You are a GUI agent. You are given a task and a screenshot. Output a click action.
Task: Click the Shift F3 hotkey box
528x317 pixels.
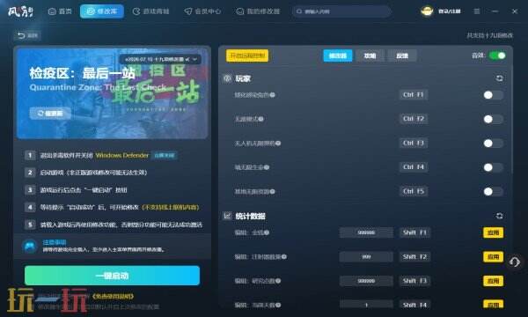(414, 281)
